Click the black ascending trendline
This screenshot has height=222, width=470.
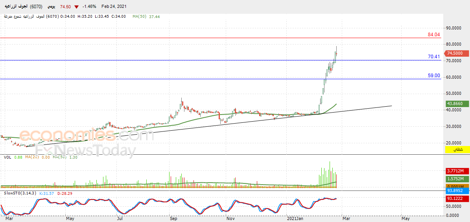210,126
